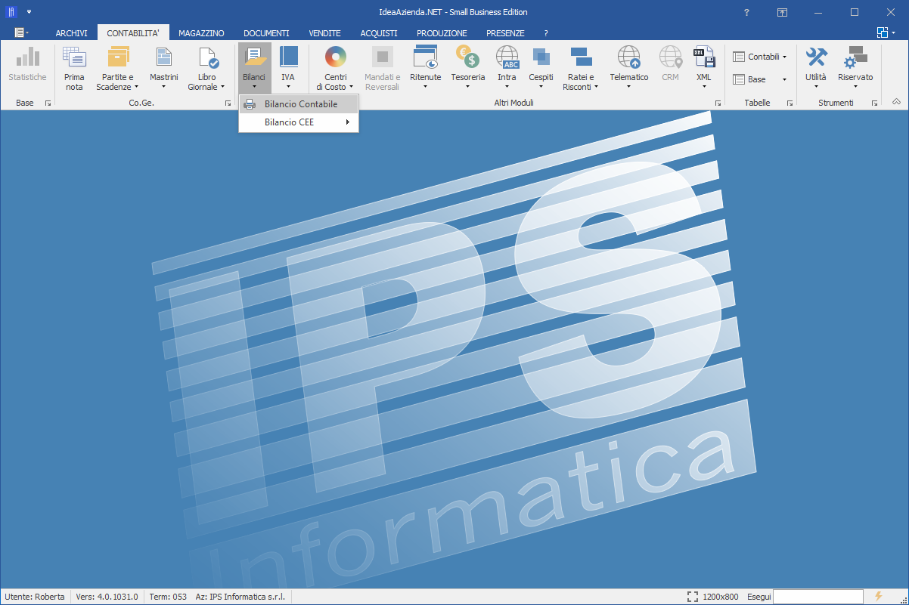The height and width of the screenshot is (605, 909).
Task: Click the Term: 053 status entry
Action: pyautogui.click(x=169, y=597)
